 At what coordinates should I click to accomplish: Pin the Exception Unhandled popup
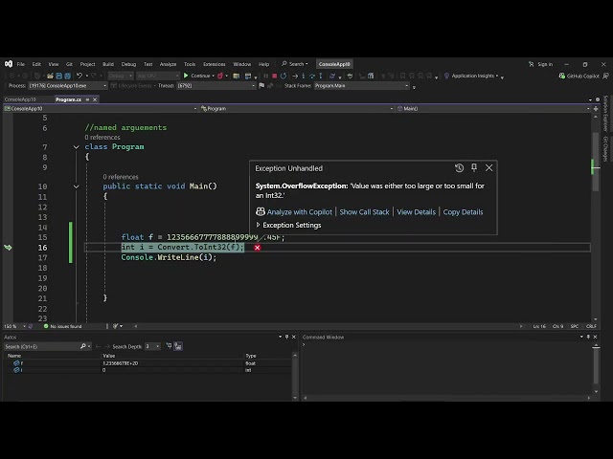pyautogui.click(x=474, y=168)
